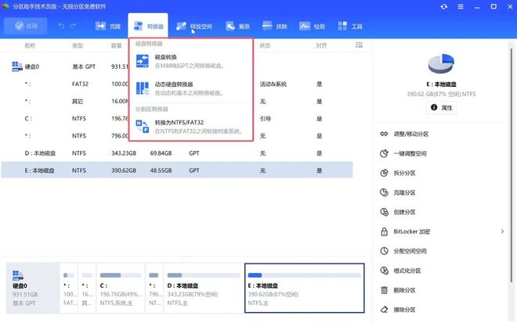Open the 检测 test toolbar menu
517x323 pixels.
tap(313, 26)
